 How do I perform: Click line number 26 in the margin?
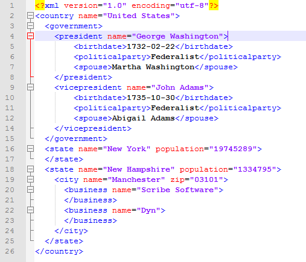point(10,251)
